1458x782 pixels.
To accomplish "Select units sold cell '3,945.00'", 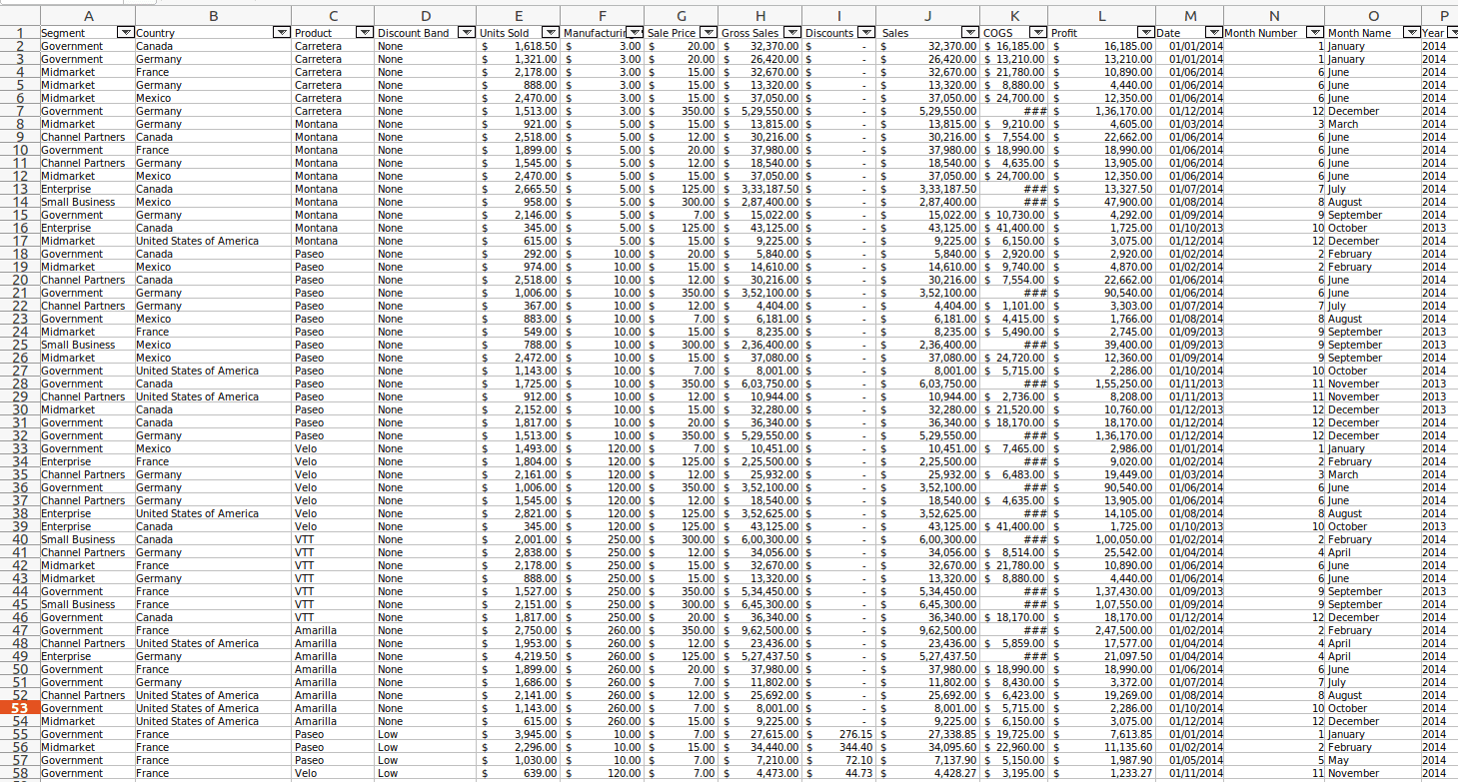I will (518, 734).
